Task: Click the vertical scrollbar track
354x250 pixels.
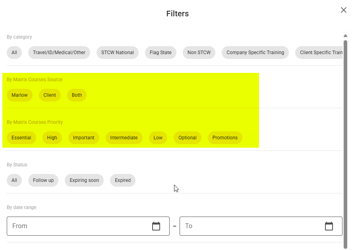Action: 345,145
